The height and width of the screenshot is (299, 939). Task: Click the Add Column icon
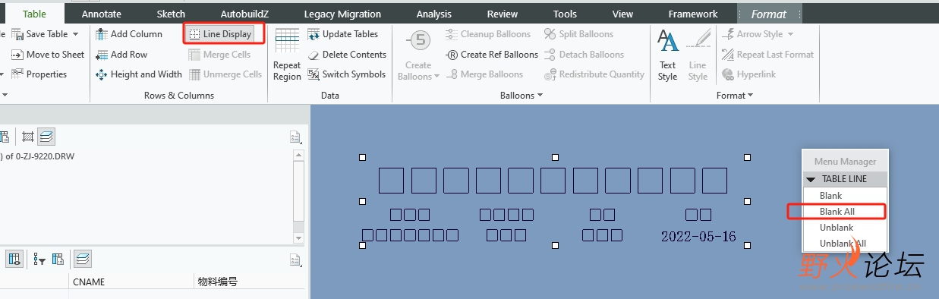pos(102,34)
